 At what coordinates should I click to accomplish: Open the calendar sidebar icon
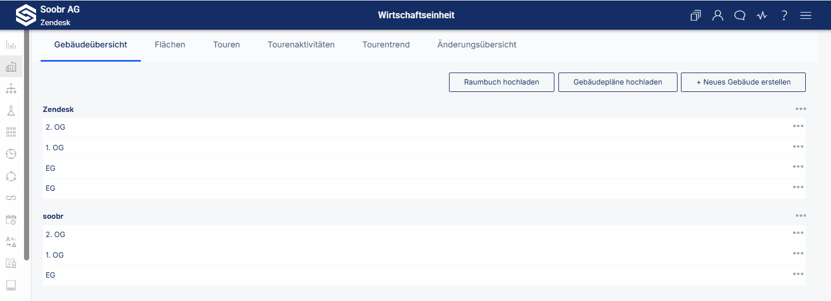tap(11, 219)
